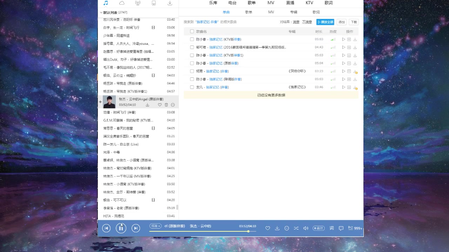
Task: Open MV for 常思思 - 春天的芭蕾
Action: coord(153,128)
